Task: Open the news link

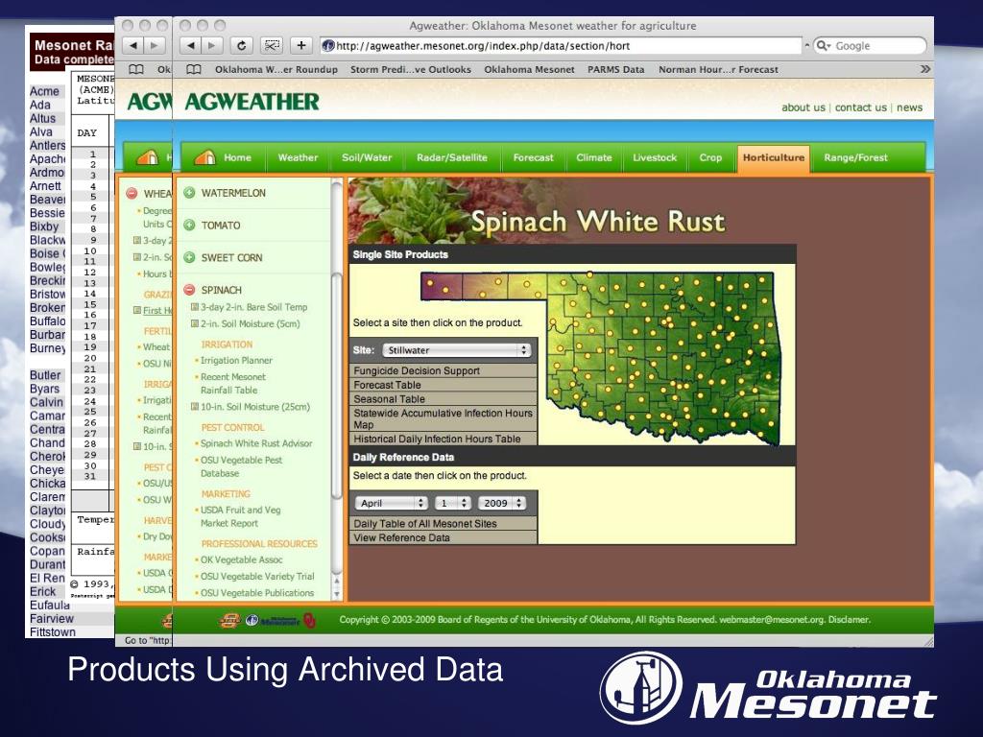Action: (x=909, y=107)
